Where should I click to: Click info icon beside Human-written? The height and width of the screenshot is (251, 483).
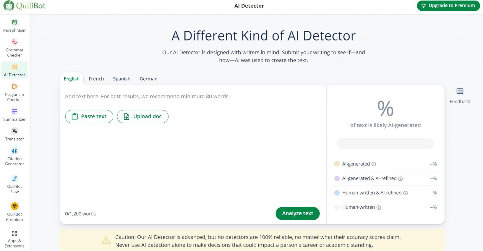[x=379, y=208]
